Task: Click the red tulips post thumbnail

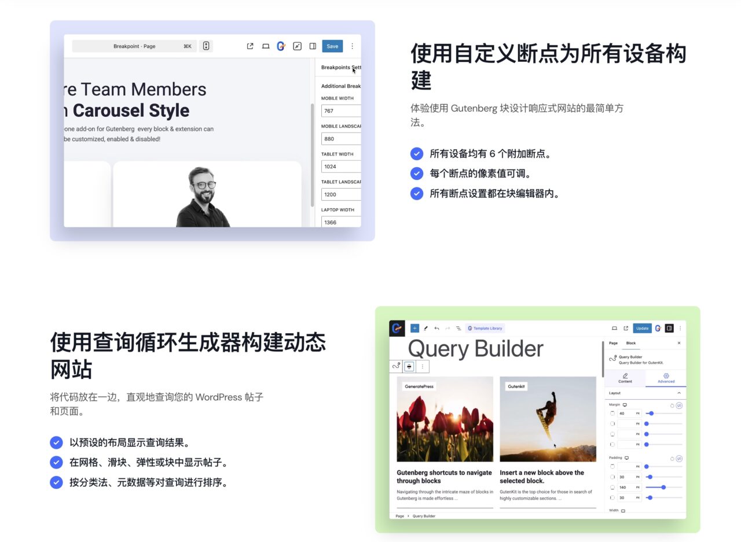Action: [445, 419]
